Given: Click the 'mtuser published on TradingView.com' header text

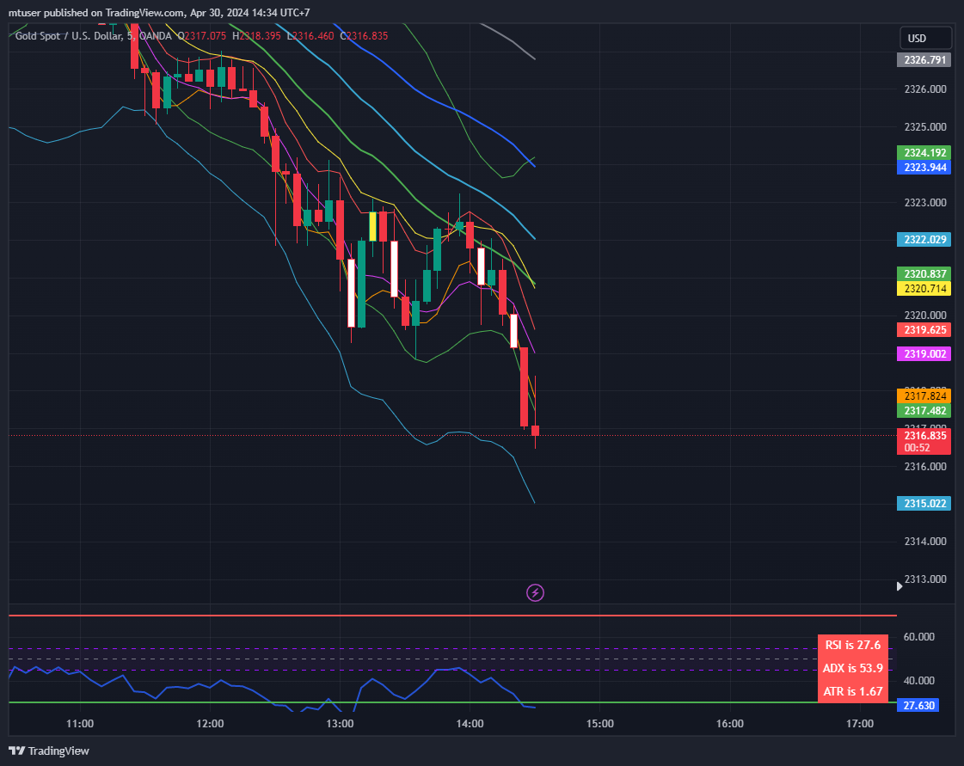Looking at the screenshot, I should [96, 12].
